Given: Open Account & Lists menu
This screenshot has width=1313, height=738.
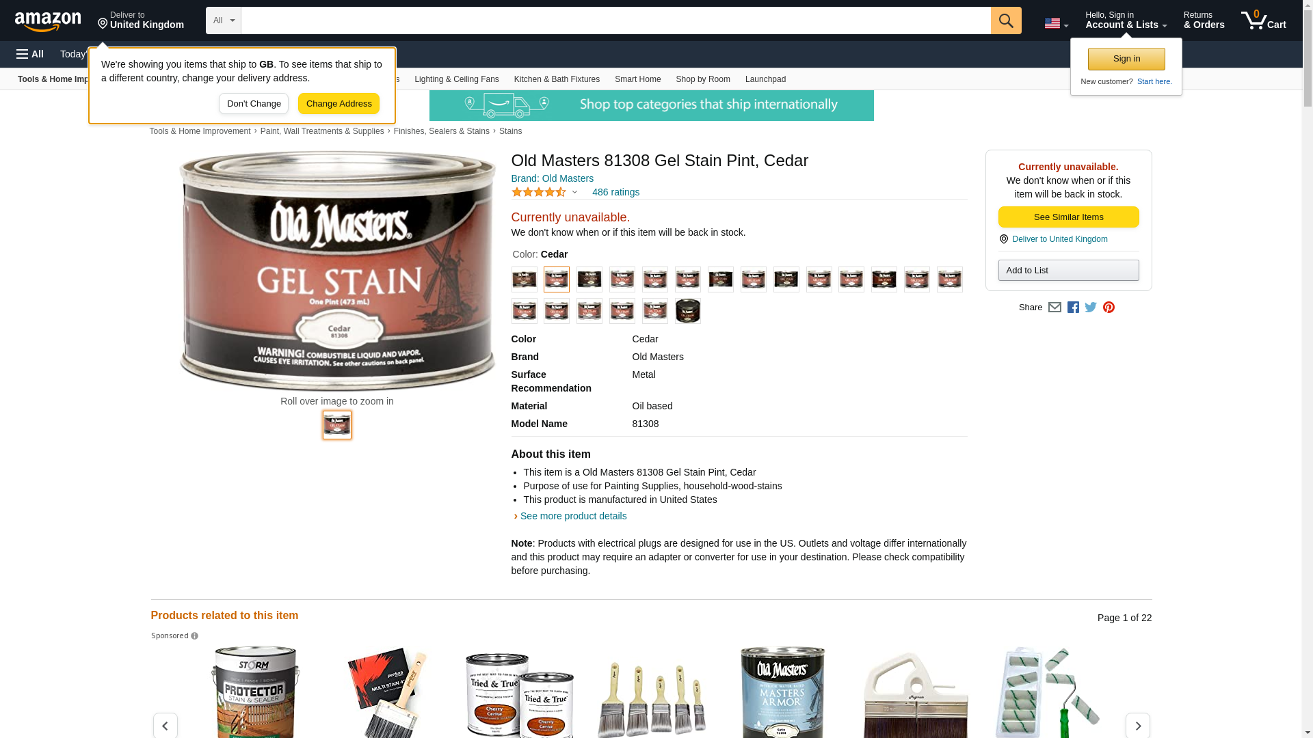Looking at the screenshot, I should pos(1126,20).
